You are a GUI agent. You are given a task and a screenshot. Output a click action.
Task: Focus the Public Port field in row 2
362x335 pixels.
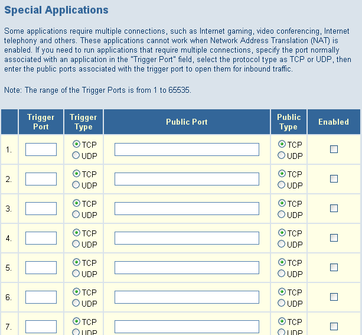pyautogui.click(x=187, y=179)
